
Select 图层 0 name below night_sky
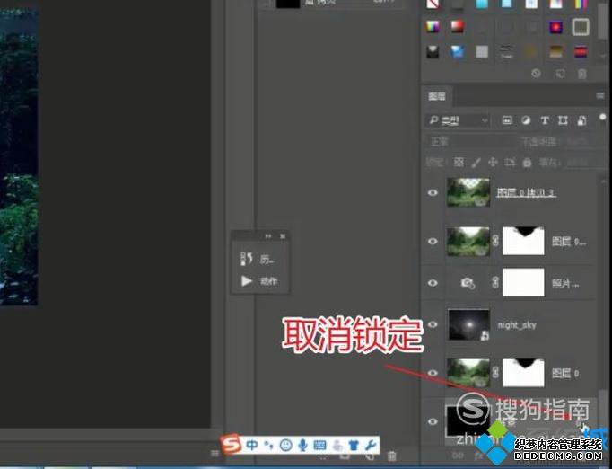point(565,373)
